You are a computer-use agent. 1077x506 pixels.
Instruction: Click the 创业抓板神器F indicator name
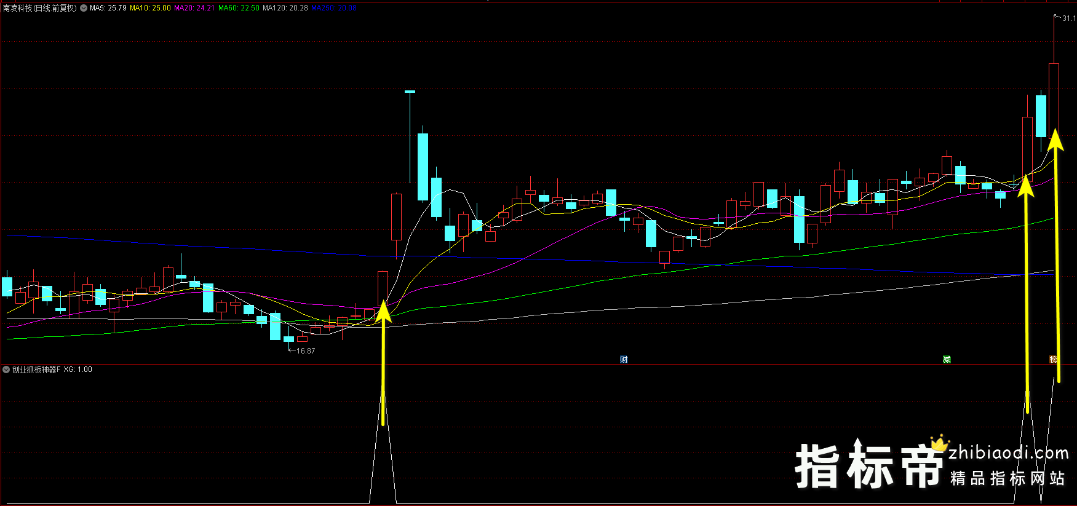[x=36, y=370]
